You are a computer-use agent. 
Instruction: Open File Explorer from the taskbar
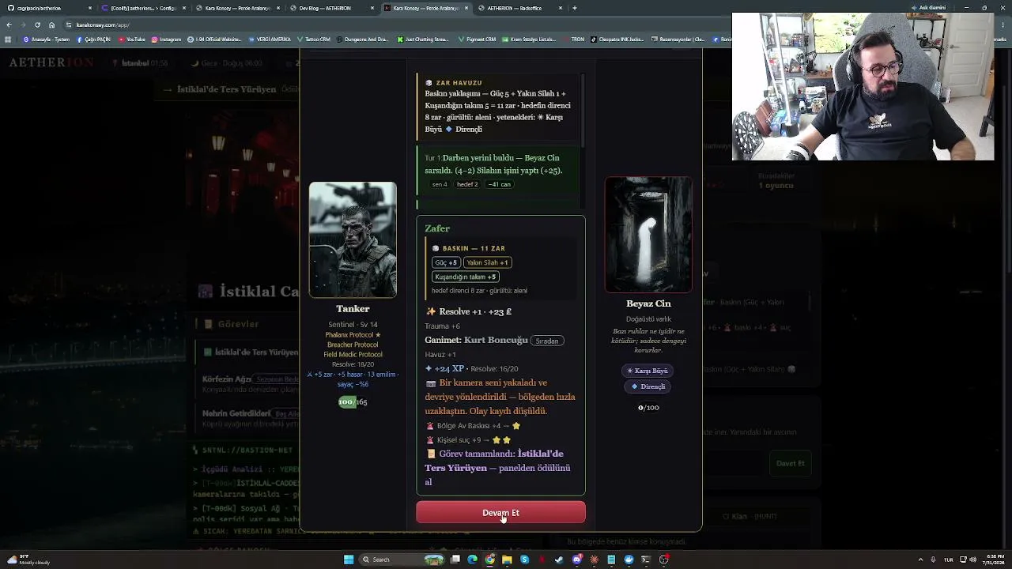508,560
